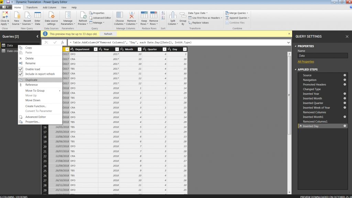The width and height of the screenshot is (352, 198).
Task: Click the Refresh button in yellow banner
Action: (108, 34)
